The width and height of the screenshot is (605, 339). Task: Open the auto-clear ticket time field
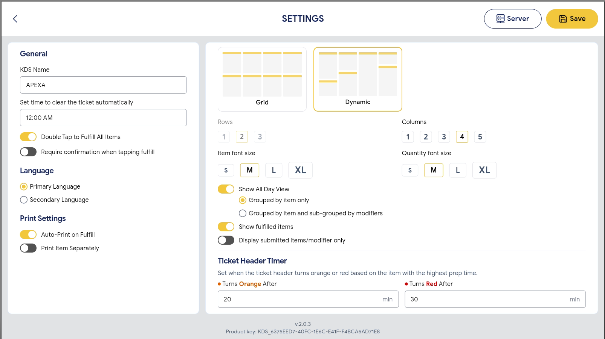(x=103, y=118)
